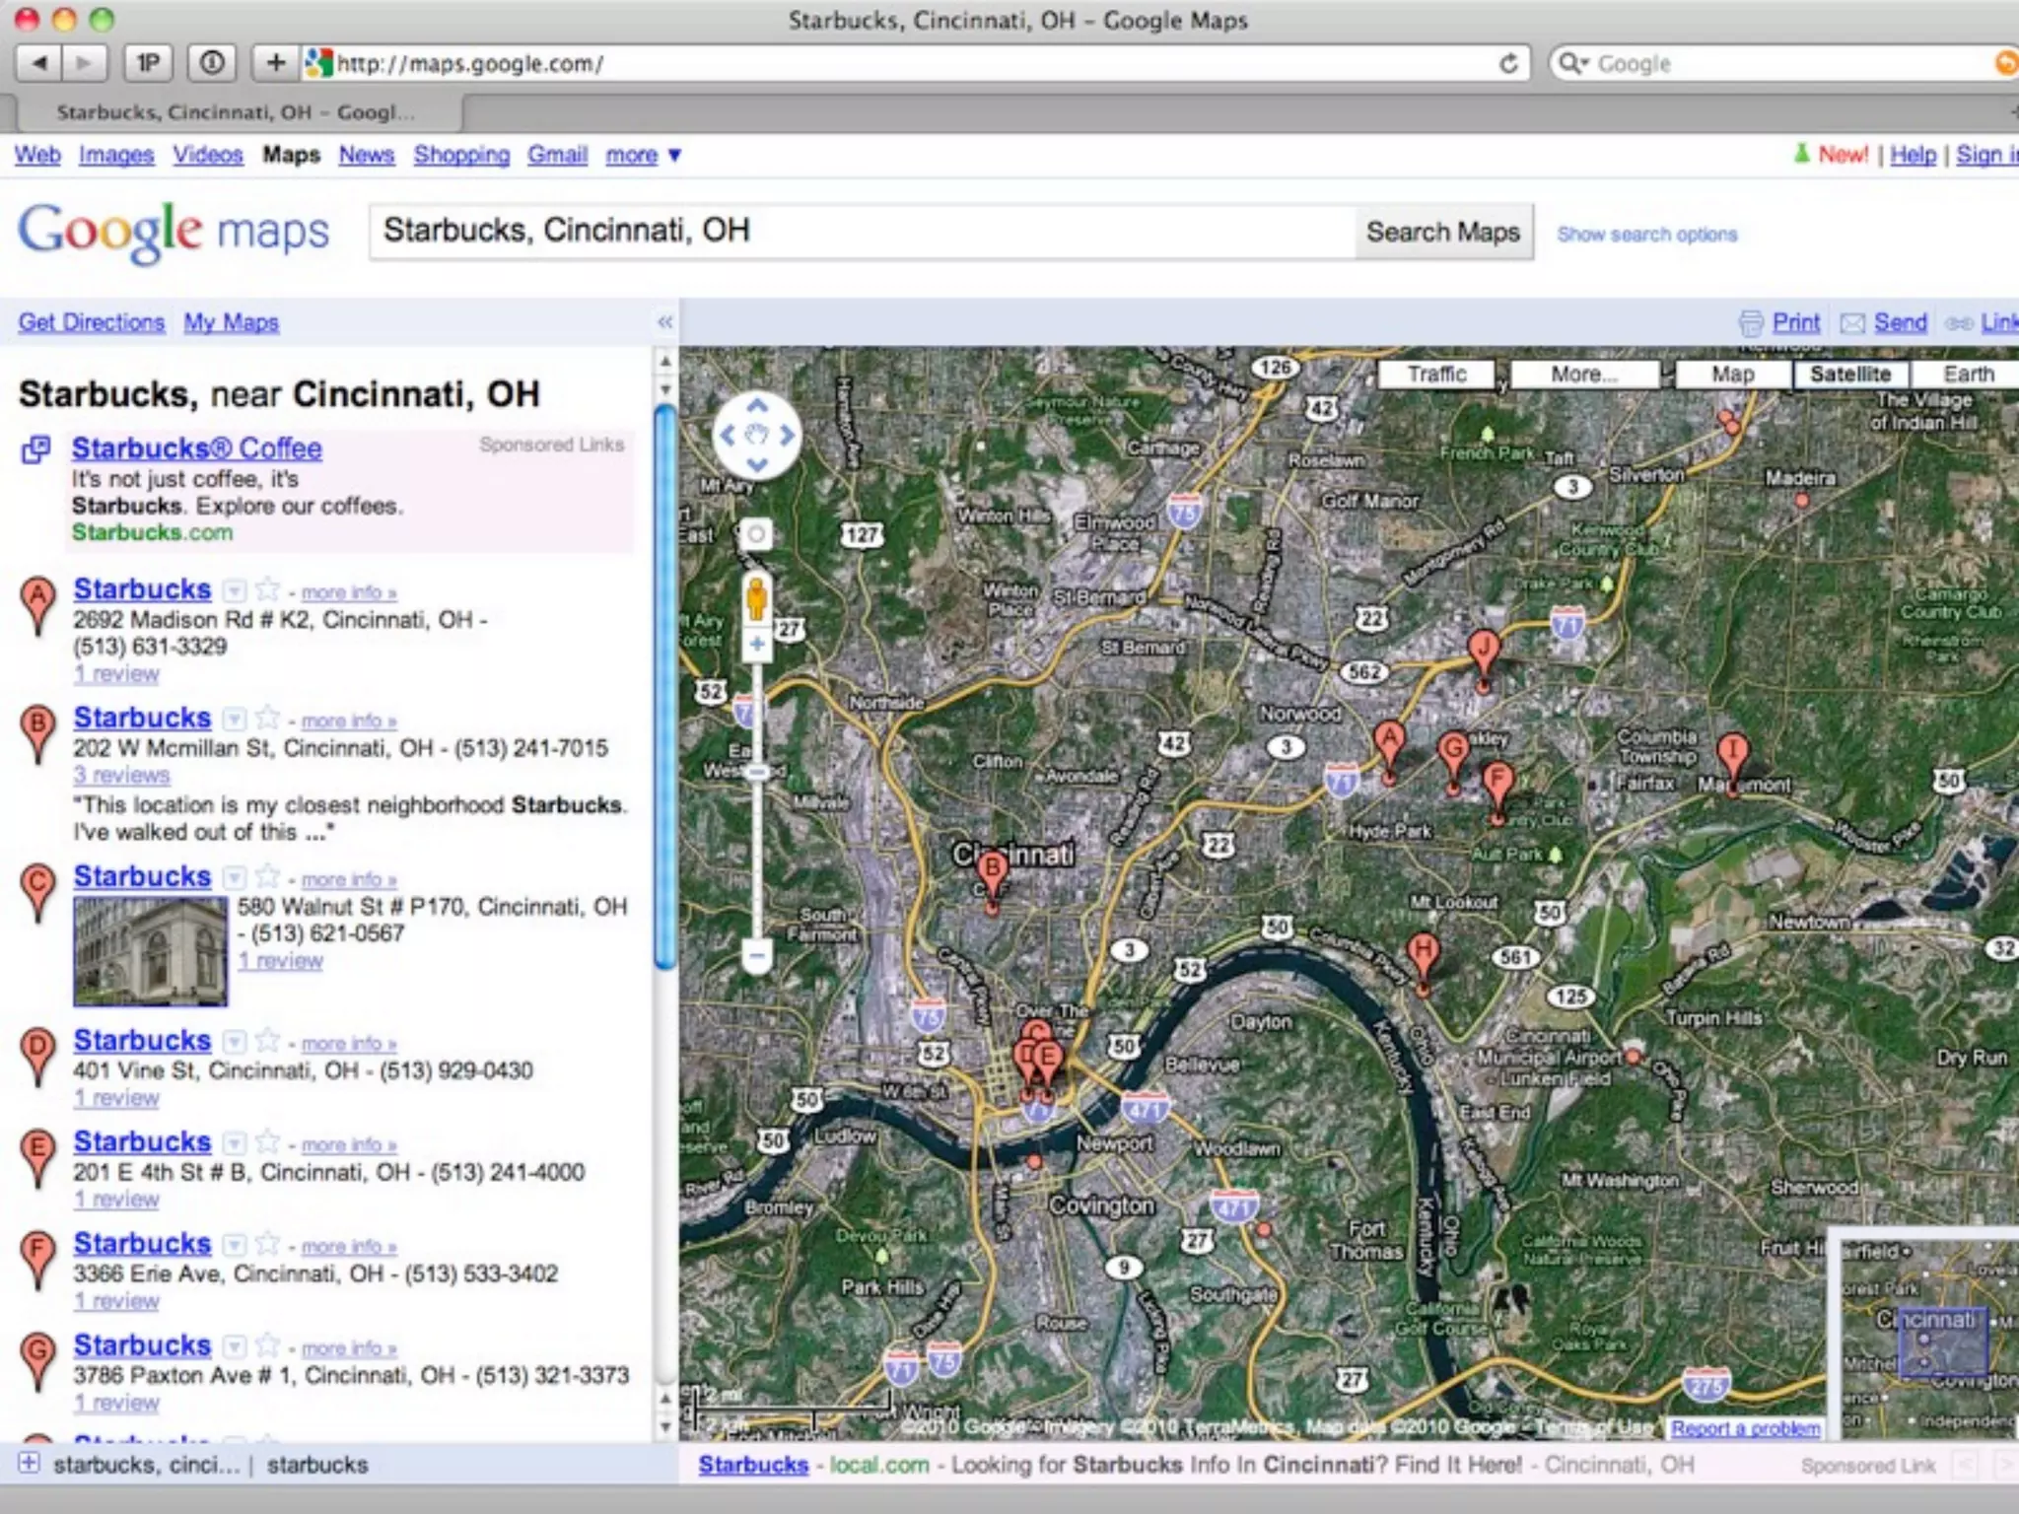Click the zoom out minus button on map
Viewport: 2019px width, 1514px height.
pos(757,954)
